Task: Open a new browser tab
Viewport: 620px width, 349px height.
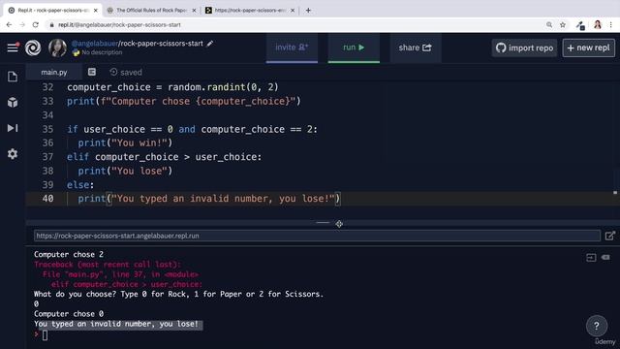Action: pos(308,11)
